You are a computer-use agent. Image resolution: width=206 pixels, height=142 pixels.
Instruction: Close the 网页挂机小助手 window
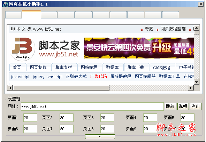click(x=201, y=4)
